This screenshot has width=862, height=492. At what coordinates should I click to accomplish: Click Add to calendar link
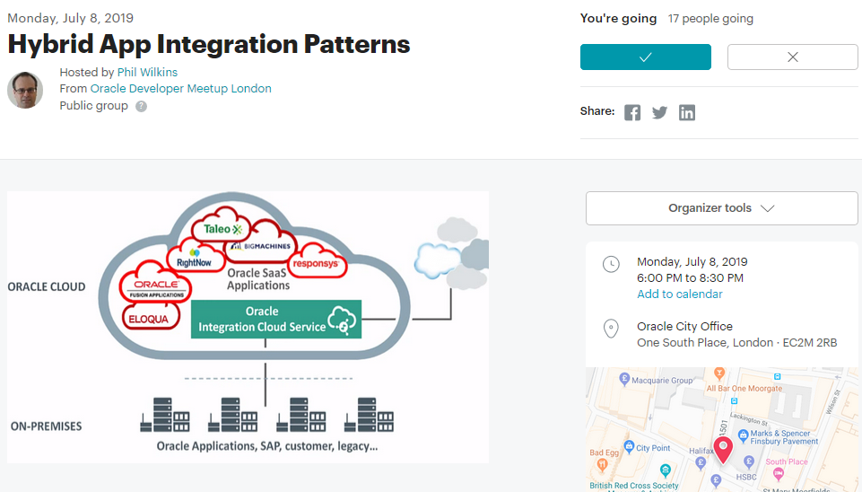pyautogui.click(x=679, y=294)
